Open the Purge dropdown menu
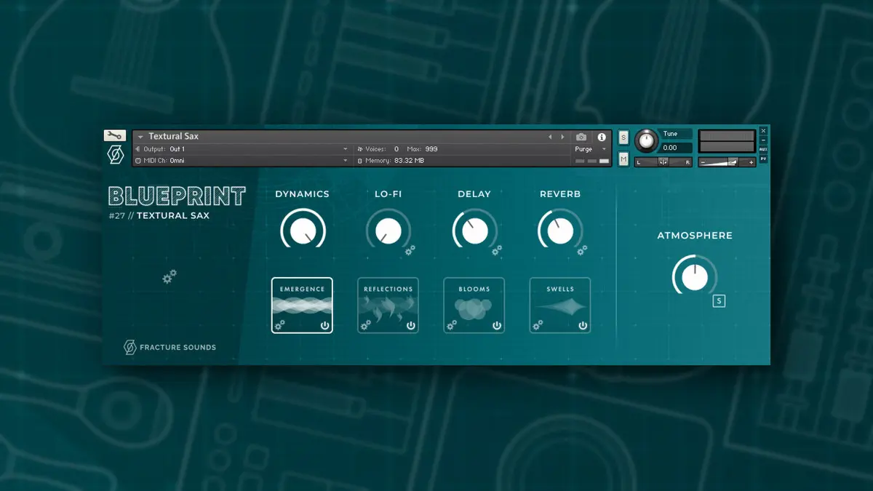 click(590, 149)
